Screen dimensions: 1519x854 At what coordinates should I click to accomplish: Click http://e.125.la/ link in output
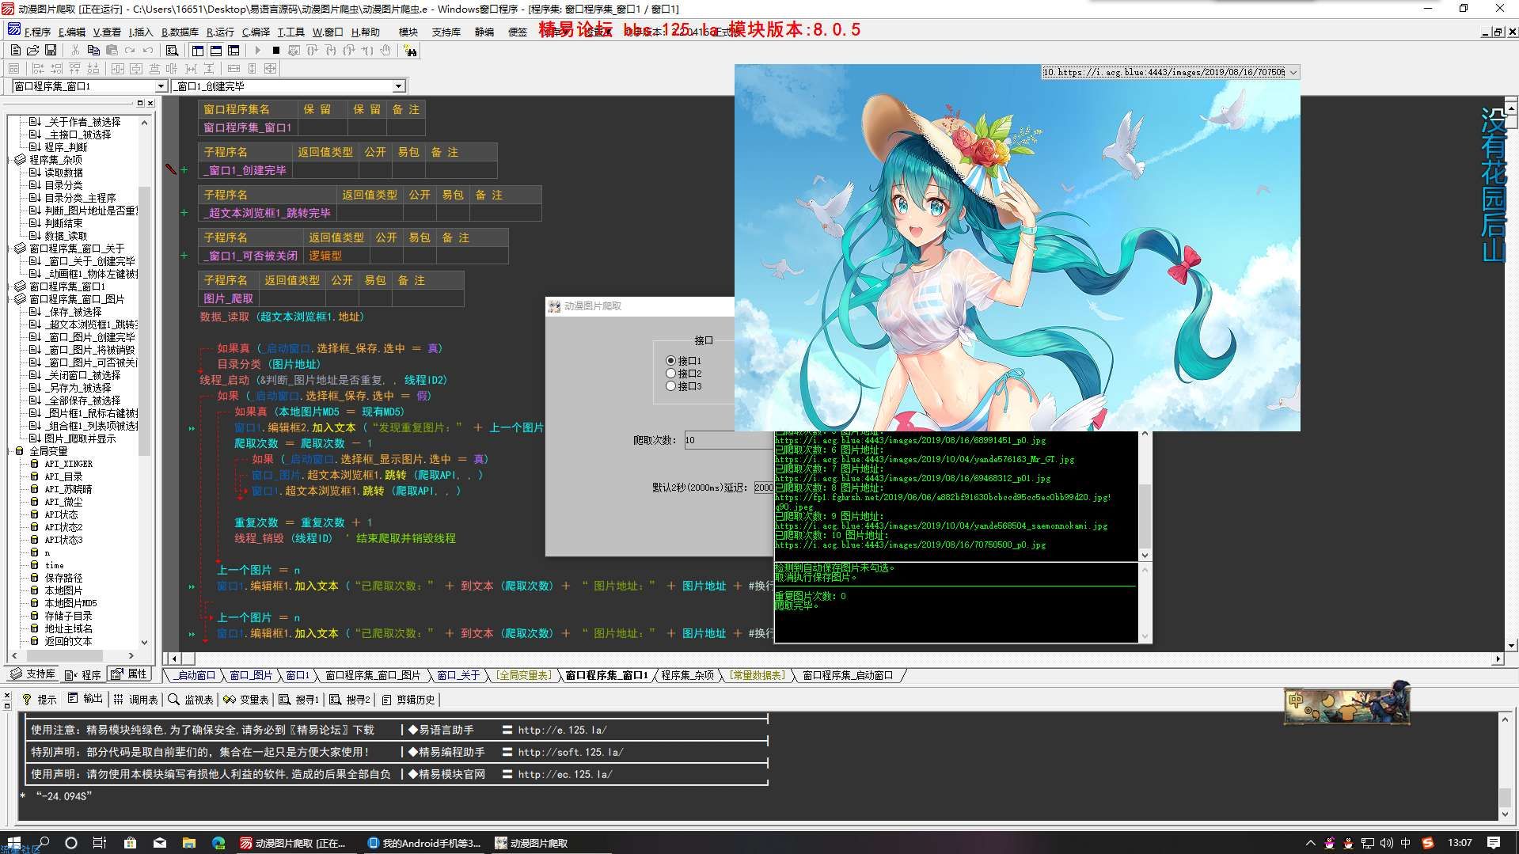click(x=562, y=730)
